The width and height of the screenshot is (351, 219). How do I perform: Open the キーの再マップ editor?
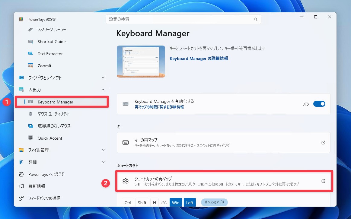(x=224, y=142)
